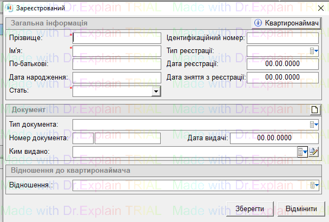Click the Дата зняття з реєстрації field
Image resolution: width=329 pixels, height=222 pixels.
(282, 77)
